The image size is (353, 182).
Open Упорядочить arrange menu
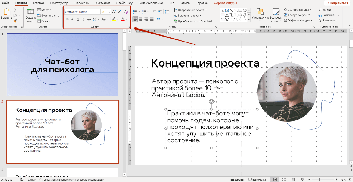pyautogui.click(x=260, y=15)
